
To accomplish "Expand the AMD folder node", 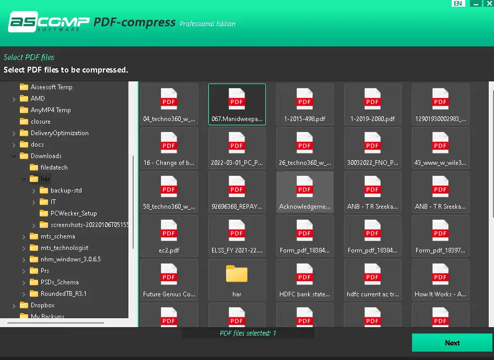I will tap(14, 99).
